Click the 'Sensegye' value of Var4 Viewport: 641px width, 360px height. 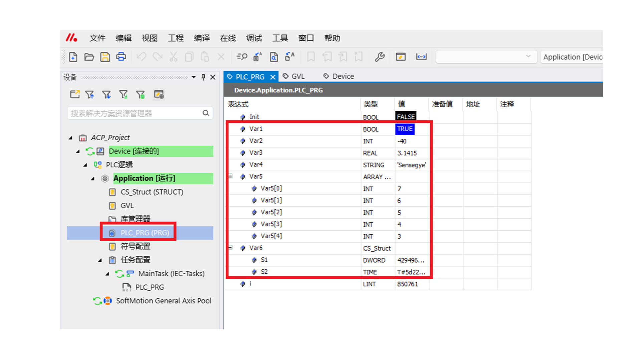click(x=412, y=165)
